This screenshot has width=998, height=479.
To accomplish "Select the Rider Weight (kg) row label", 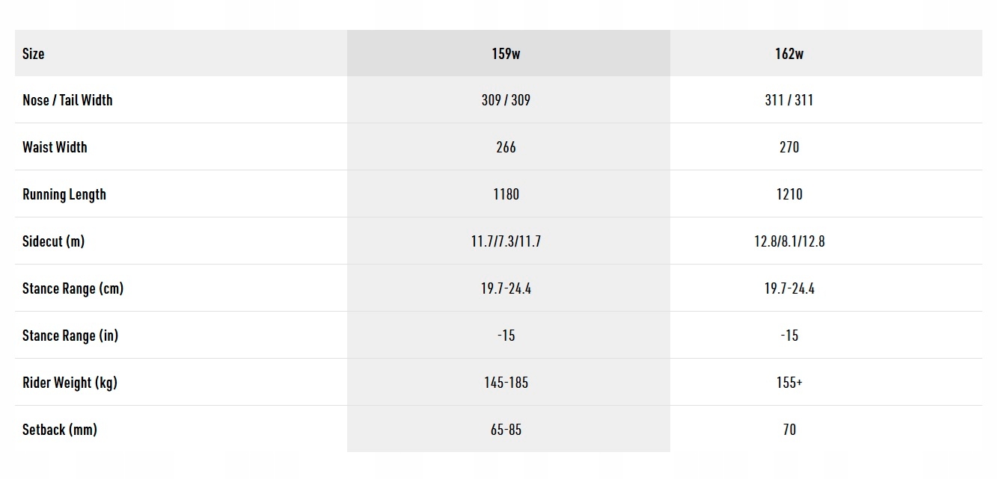I will pyautogui.click(x=70, y=383).
